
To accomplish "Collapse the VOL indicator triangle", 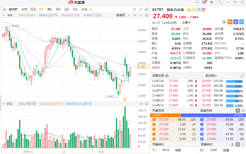I will pyautogui.click(x=4, y=104).
